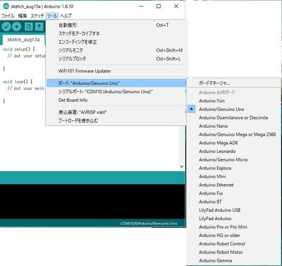The image size is (282, 266).
Task: Expand the ボード: Arduino/Genuino Uno submenu
Action: pos(116,83)
